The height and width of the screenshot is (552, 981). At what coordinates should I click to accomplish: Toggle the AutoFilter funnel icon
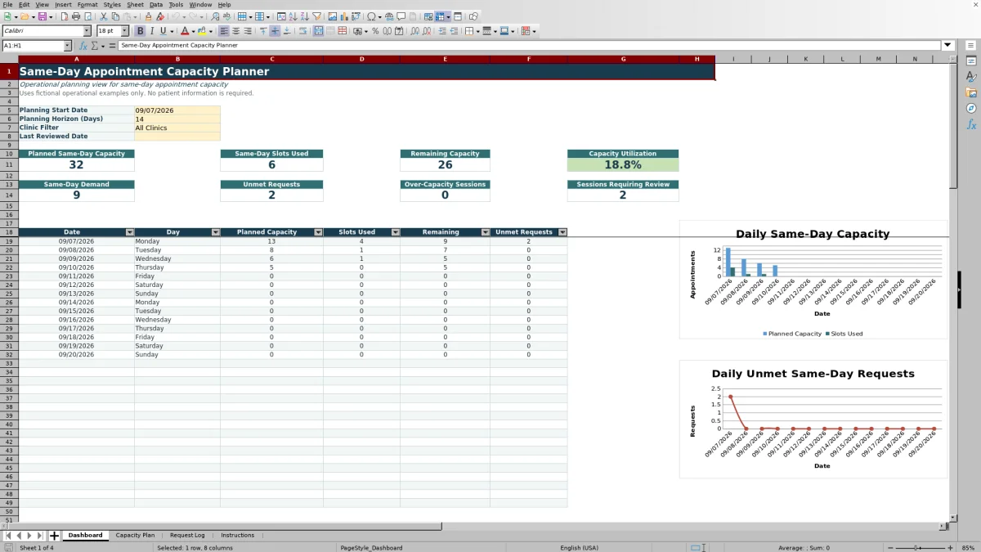[x=316, y=16]
